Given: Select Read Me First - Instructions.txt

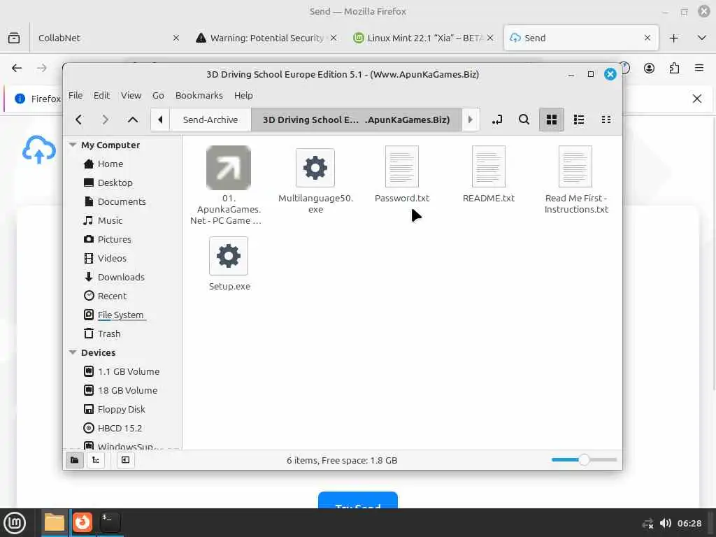Looking at the screenshot, I should [x=576, y=180].
